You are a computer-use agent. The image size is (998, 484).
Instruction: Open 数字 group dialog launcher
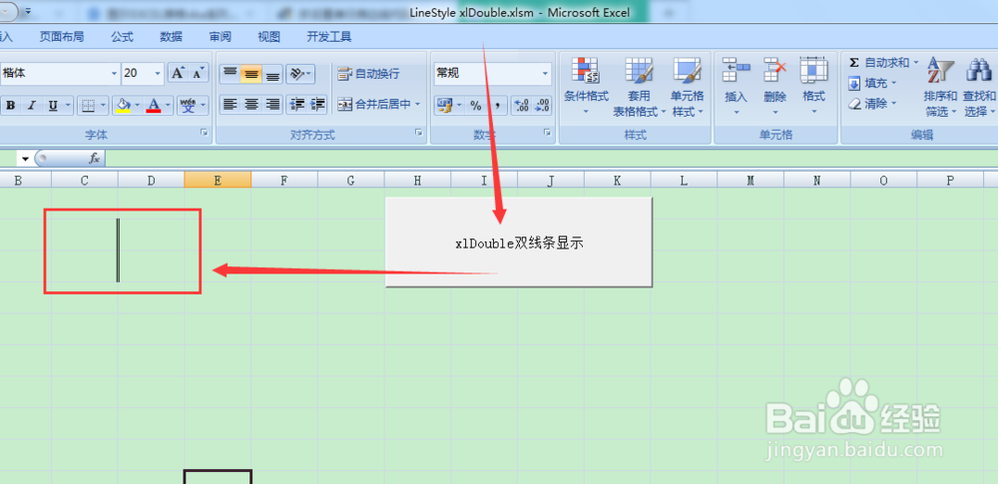[x=547, y=133]
